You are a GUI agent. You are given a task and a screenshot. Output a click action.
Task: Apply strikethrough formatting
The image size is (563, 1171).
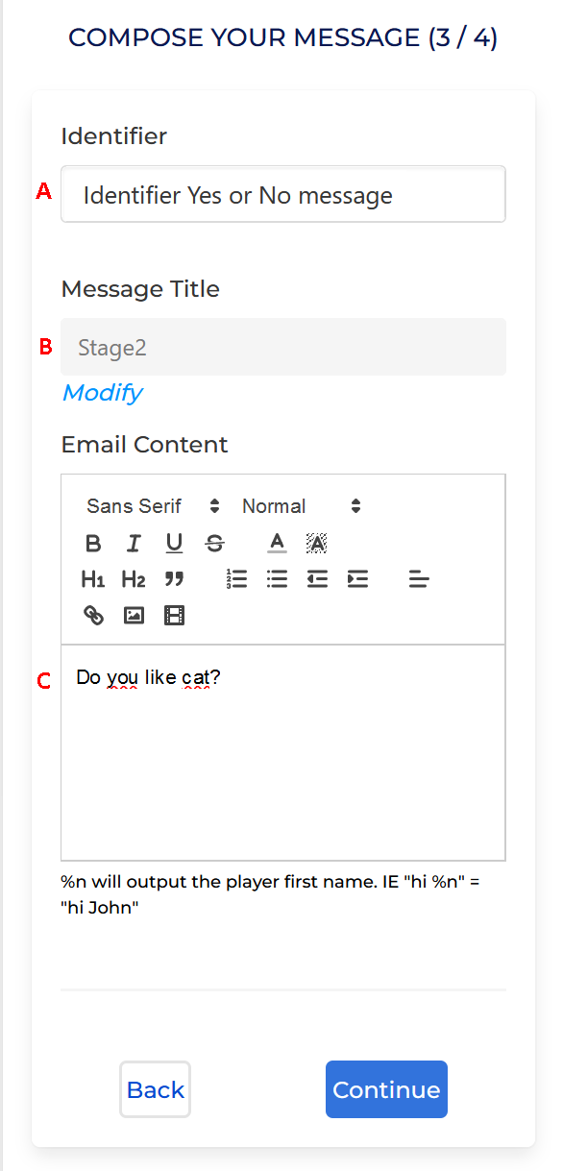215,544
